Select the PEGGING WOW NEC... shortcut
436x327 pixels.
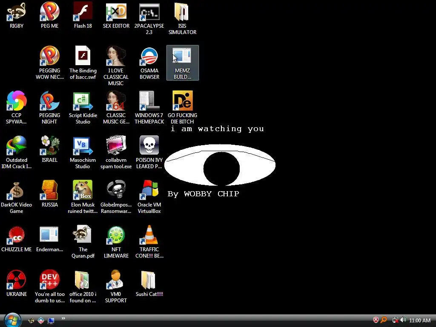pyautogui.click(x=49, y=63)
